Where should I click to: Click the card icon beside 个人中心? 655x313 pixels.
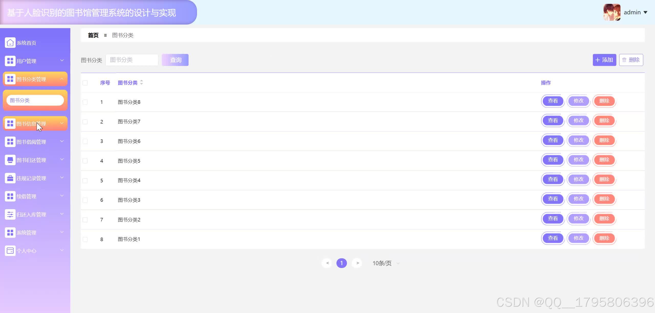[10, 251]
